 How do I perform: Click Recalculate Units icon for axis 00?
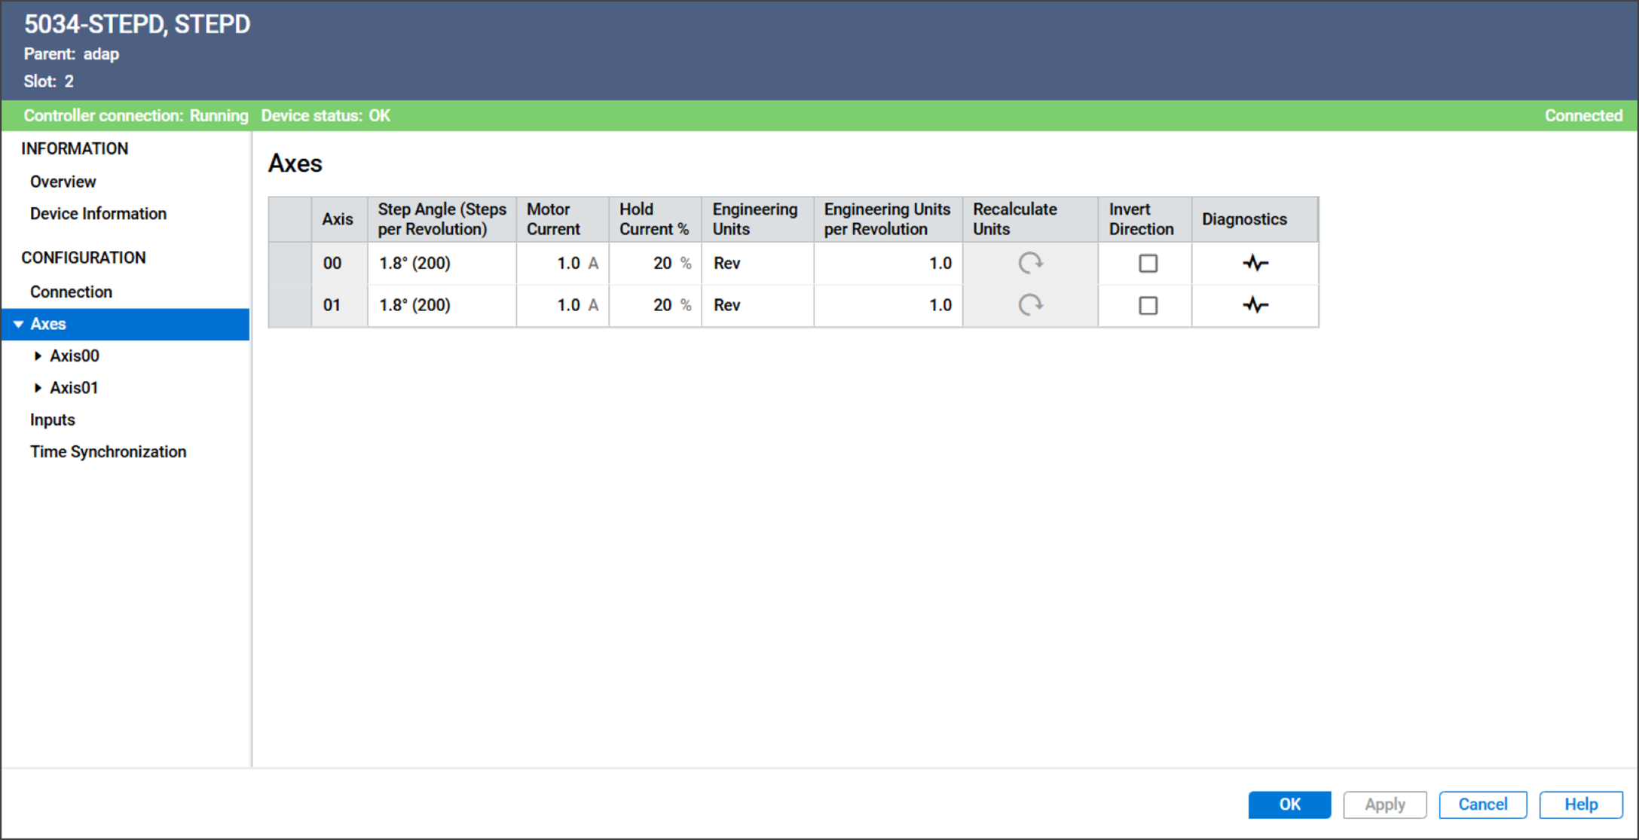point(1030,263)
